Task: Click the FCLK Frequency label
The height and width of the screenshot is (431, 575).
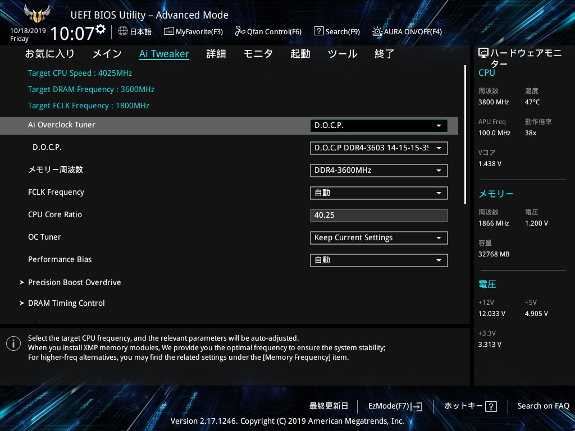Action: click(x=56, y=192)
